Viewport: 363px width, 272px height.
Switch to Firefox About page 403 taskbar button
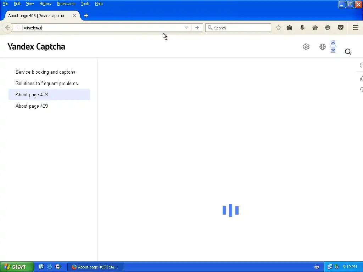[x=96, y=267]
